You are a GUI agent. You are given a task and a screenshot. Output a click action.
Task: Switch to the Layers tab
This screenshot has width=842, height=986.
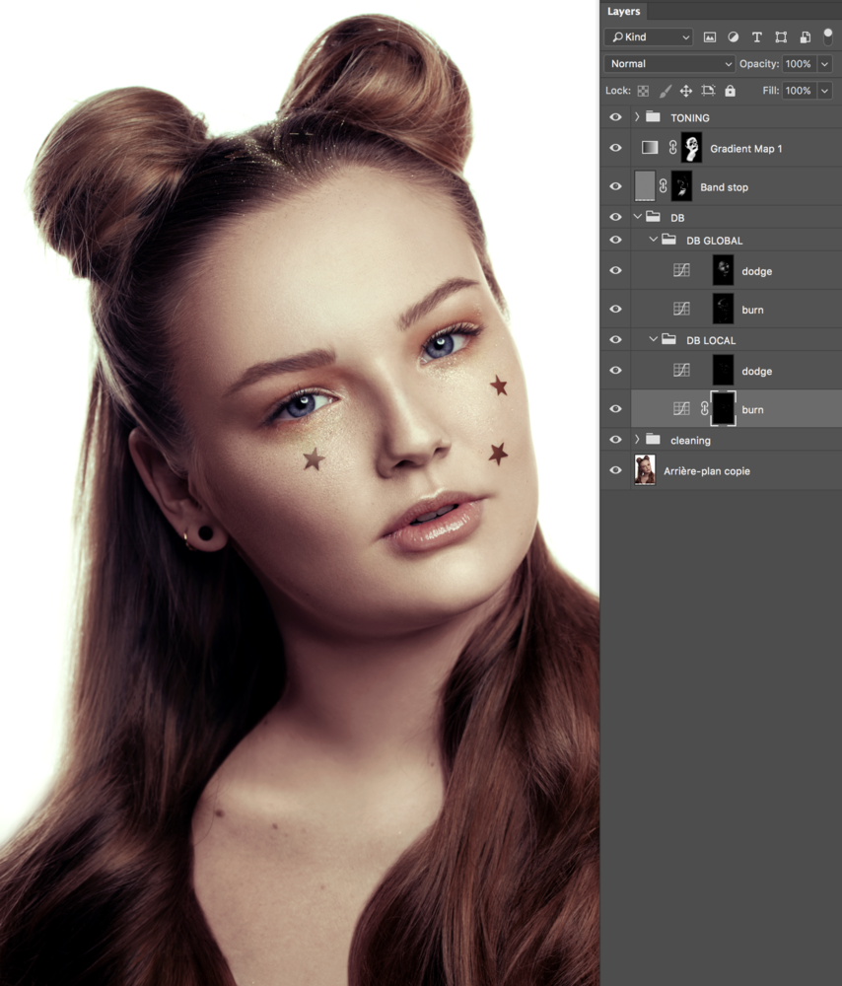point(624,11)
